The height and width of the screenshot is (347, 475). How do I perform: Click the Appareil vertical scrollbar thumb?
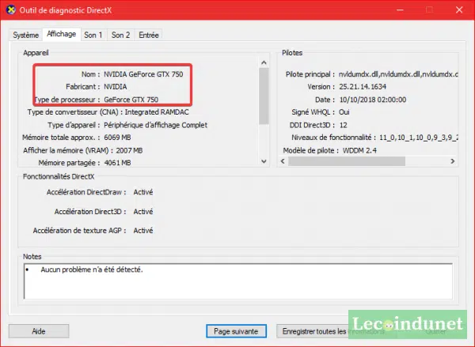click(264, 96)
